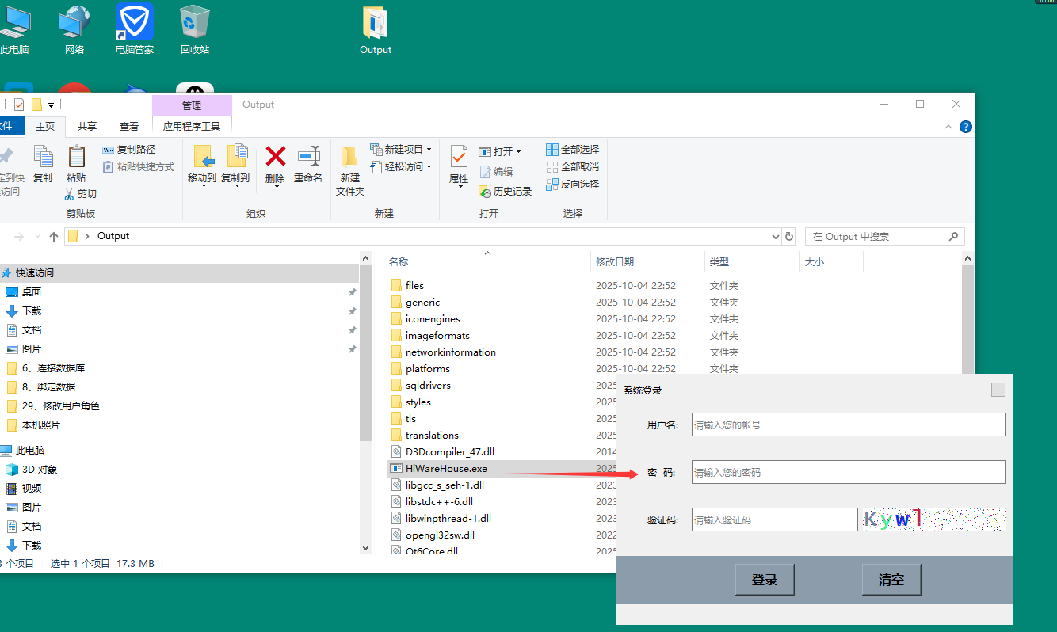Select Quick access in navigation pane
This screenshot has width=1057, height=632.
tap(35, 272)
